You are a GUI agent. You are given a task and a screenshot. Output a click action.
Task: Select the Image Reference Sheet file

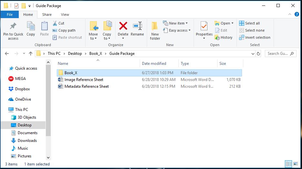pos(149,79)
